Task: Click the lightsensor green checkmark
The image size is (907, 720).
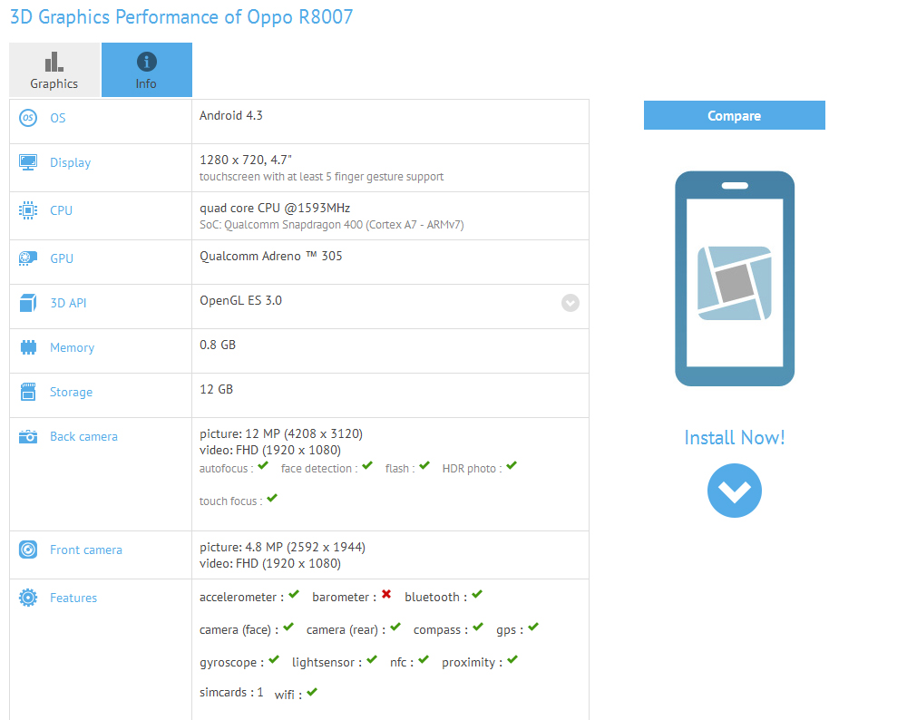Action: tap(372, 659)
